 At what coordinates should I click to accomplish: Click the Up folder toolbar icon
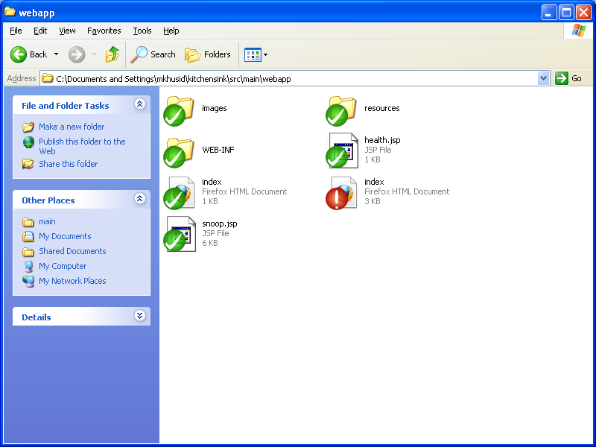[112, 54]
